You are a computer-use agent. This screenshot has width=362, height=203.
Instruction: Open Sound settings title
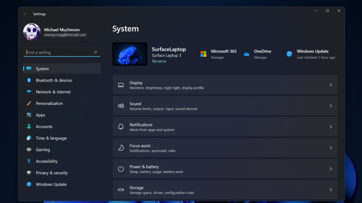(135, 104)
